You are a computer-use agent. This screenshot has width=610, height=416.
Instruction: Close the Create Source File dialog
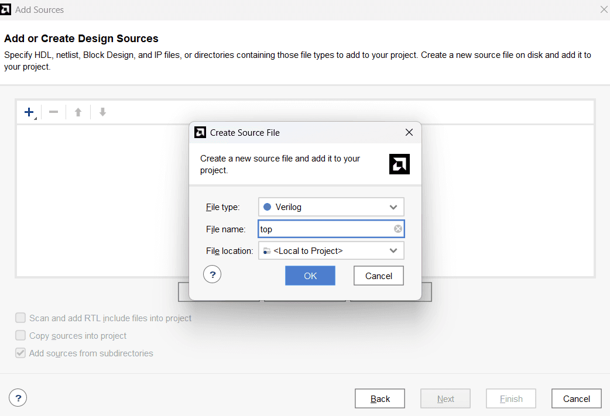click(409, 133)
